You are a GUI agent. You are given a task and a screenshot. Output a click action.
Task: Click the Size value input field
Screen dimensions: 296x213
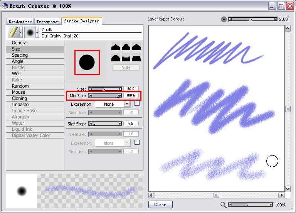131,89
